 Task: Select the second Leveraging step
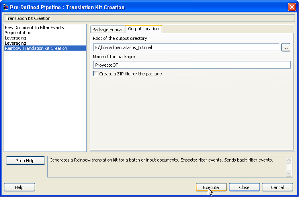[15, 43]
